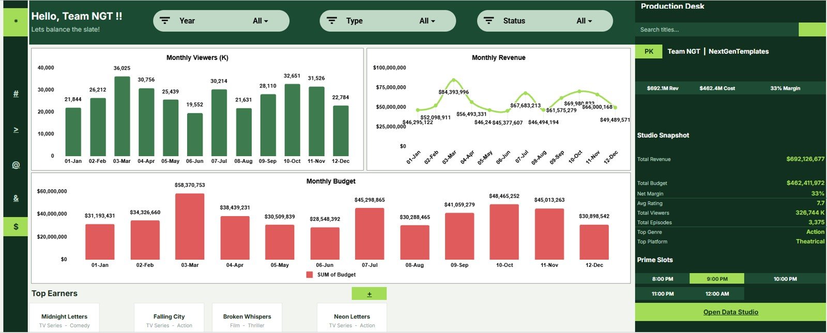Select the 10:00 PM prime slot

[x=785, y=279]
